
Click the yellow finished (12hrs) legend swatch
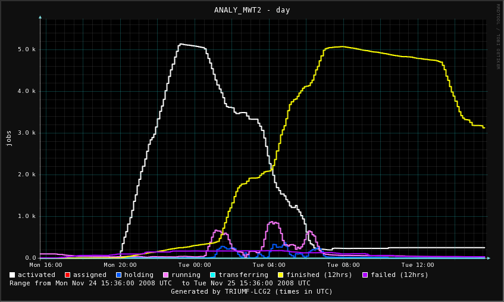[x=280, y=275]
